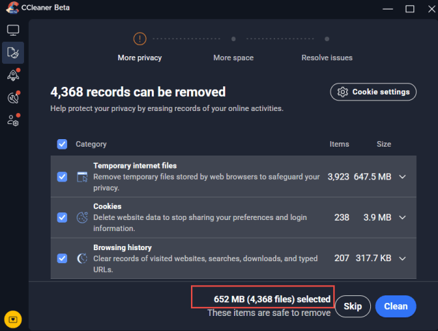The image size is (438, 331).
Task: Select the cleaner broom sidebar icon
Action: pyautogui.click(x=13, y=53)
